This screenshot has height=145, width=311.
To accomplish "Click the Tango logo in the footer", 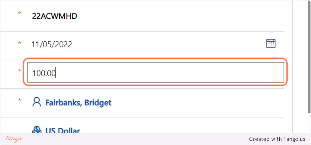I will coord(14,139).
